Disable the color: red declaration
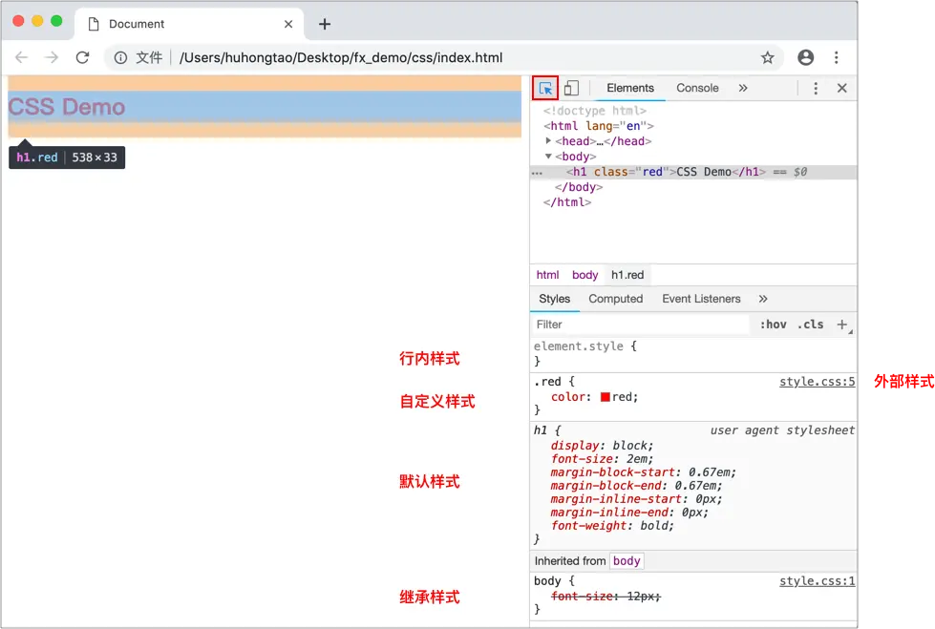This screenshot has width=935, height=629. tap(540, 396)
